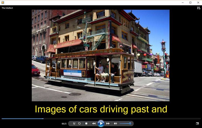
Task: Stop the video playback
Action: (86, 123)
